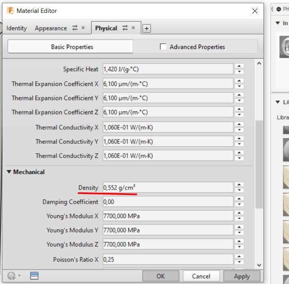Add a new asset with the plus button
The width and height of the screenshot is (289, 284).
click(147, 28)
